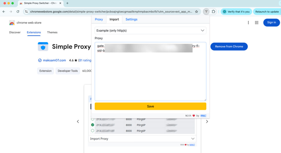Click Remove from Chrome button
281x153 pixels.
click(229, 47)
